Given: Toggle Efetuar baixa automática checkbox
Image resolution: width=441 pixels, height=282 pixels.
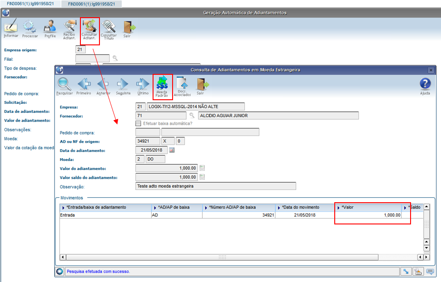Looking at the screenshot, I should 138,123.
